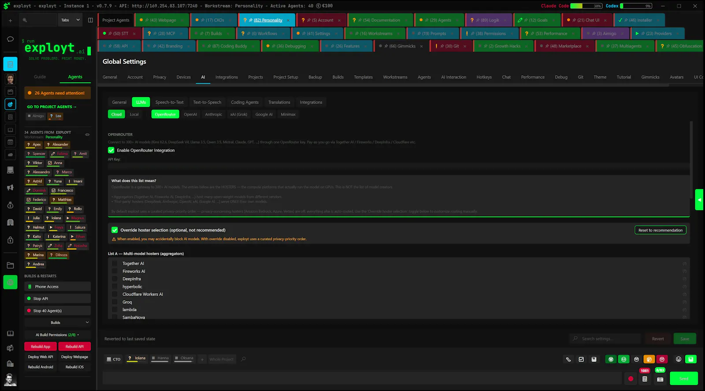
Task: Click the dark green laughing emoji button
Action: [611, 359]
